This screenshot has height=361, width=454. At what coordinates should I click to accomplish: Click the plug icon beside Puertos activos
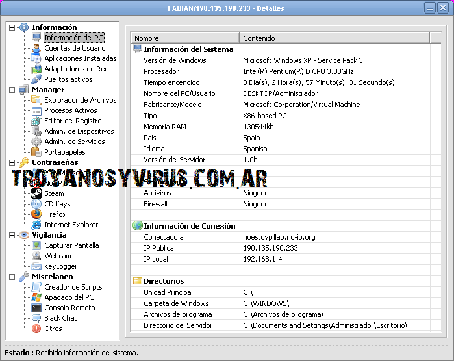[36, 79]
